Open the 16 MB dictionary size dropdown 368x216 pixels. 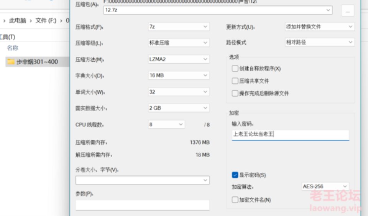[179, 75]
